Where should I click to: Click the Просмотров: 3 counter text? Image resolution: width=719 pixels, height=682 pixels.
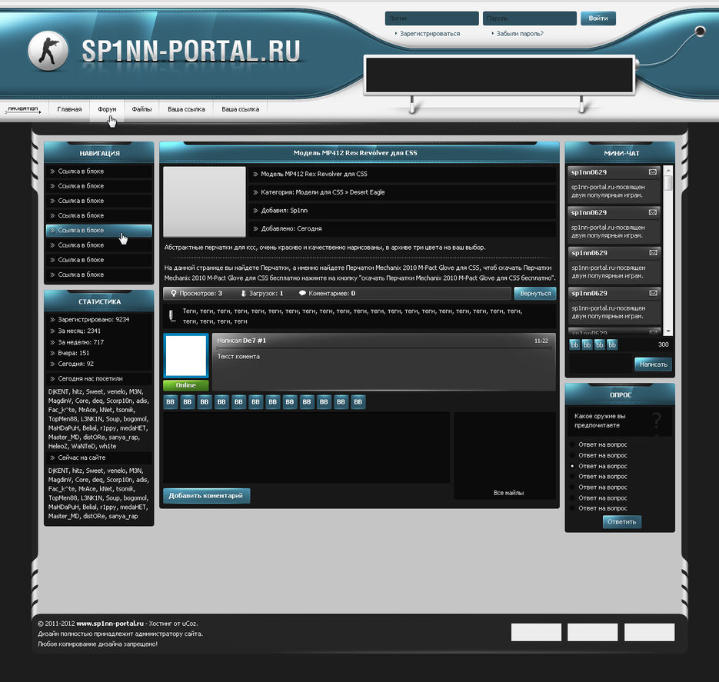coord(201,294)
